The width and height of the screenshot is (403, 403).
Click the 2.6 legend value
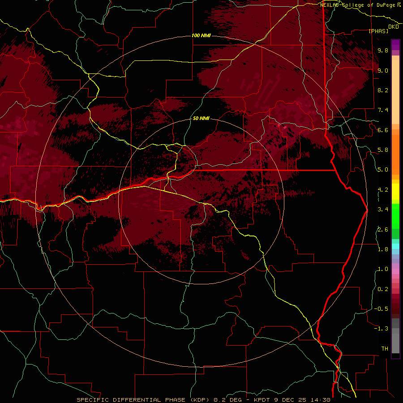point(383,230)
